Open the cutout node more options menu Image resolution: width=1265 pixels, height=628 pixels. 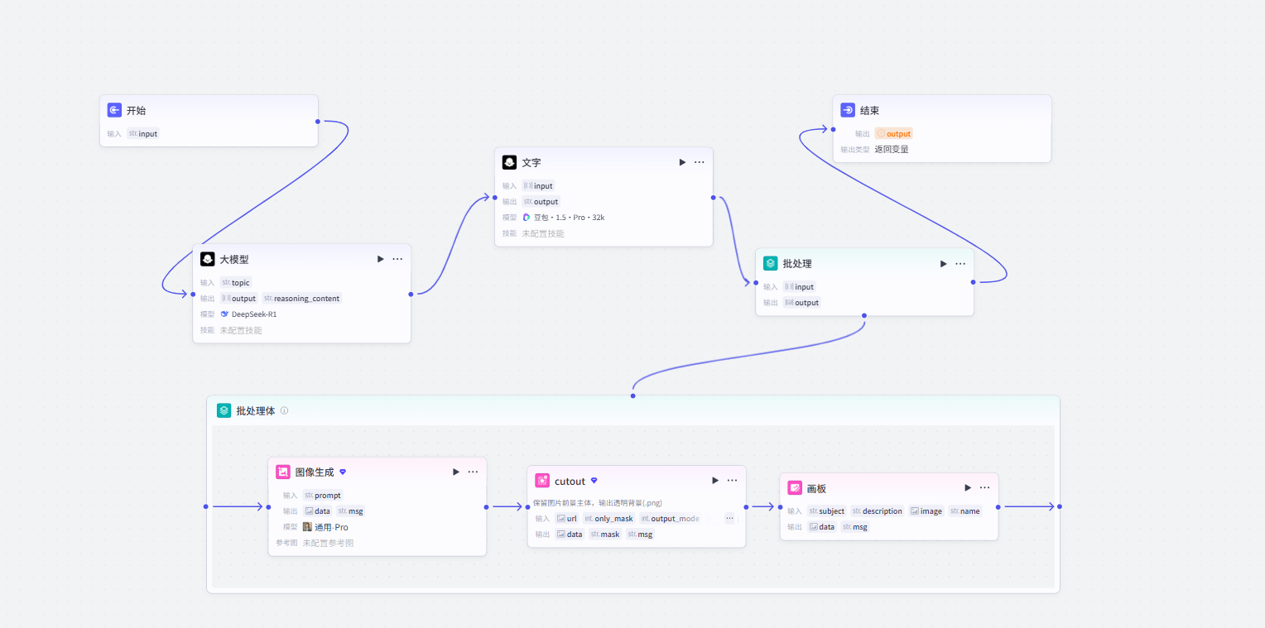pyautogui.click(x=732, y=480)
